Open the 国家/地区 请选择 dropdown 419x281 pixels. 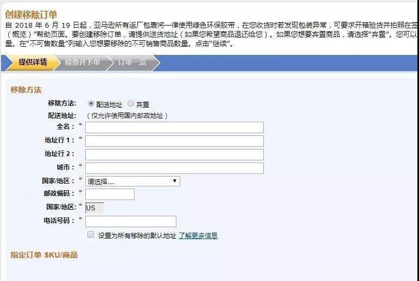[132, 181]
